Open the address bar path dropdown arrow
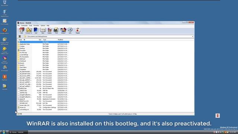 tap(193, 36)
